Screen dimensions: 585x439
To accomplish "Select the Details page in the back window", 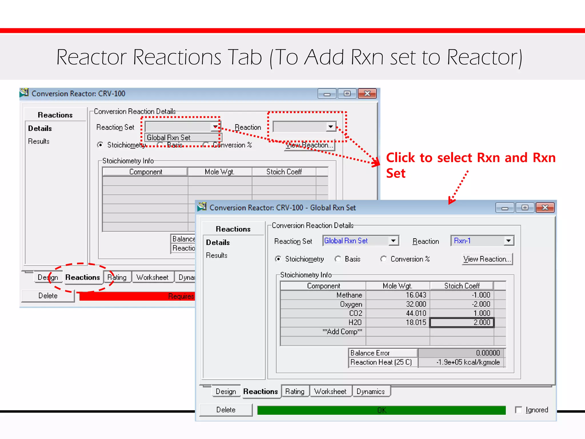I will (x=40, y=128).
